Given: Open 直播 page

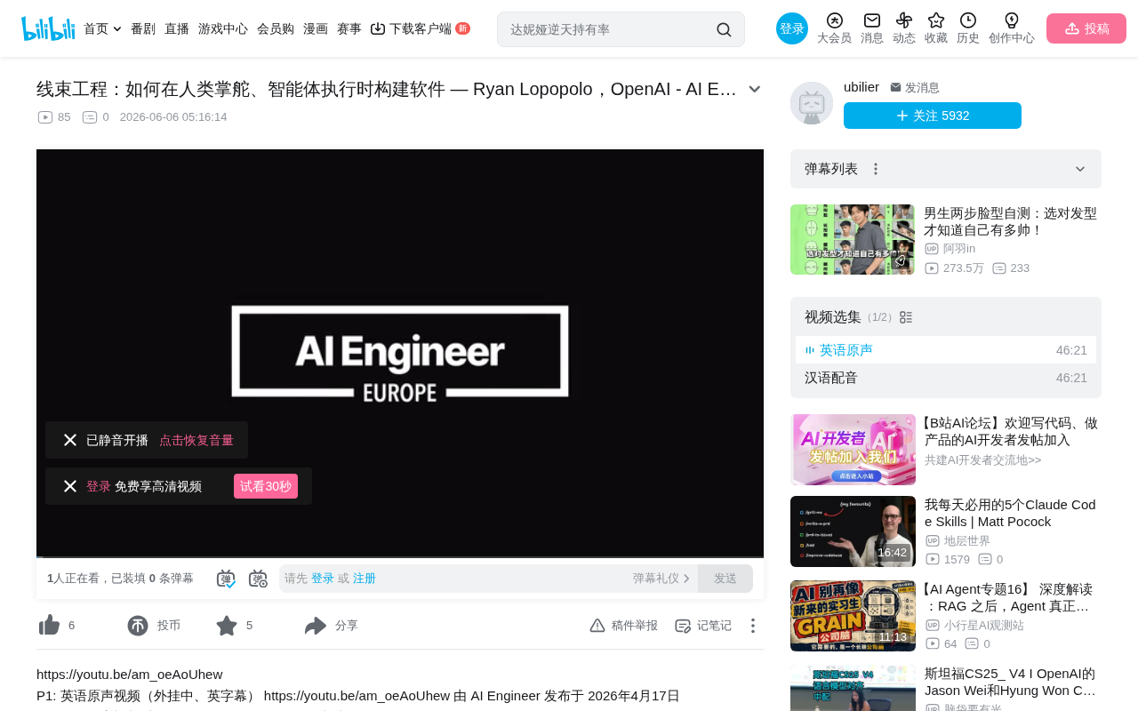Looking at the screenshot, I should click(x=177, y=28).
